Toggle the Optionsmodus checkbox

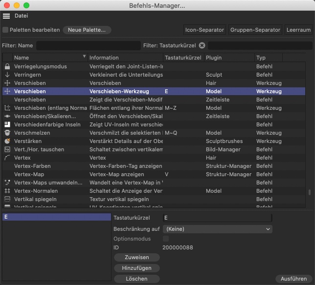click(x=166, y=239)
